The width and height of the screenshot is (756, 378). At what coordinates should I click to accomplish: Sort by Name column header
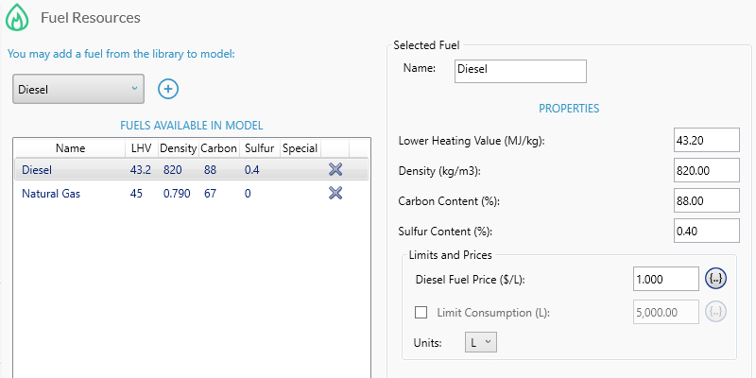(x=70, y=148)
